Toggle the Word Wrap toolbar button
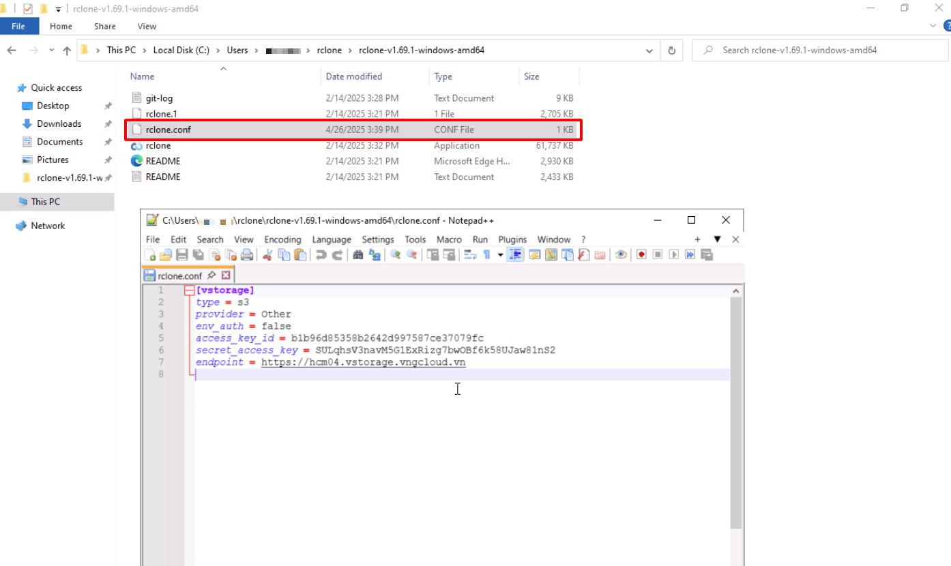The height and width of the screenshot is (566, 951). point(470,255)
